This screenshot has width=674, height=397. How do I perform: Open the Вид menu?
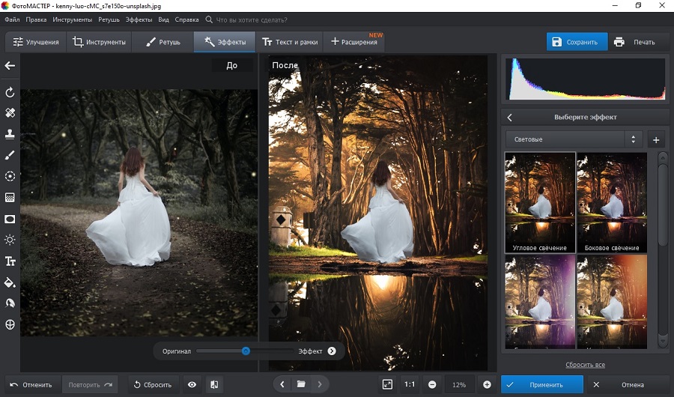(x=163, y=19)
